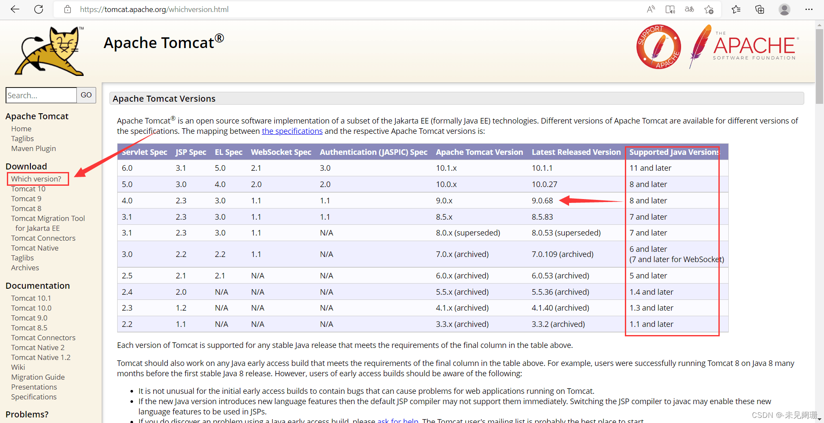This screenshot has width=824, height=423.
Task: Click the Apache Software Foundation logo
Action: pos(744,46)
